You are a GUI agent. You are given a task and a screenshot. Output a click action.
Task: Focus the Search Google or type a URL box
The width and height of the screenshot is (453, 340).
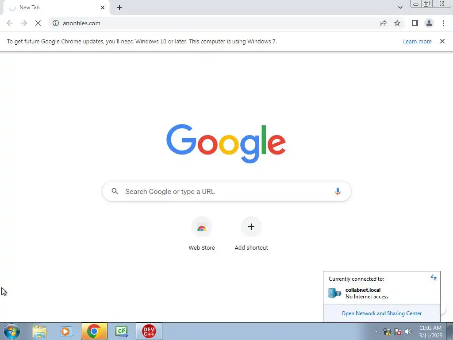pyautogui.click(x=226, y=191)
